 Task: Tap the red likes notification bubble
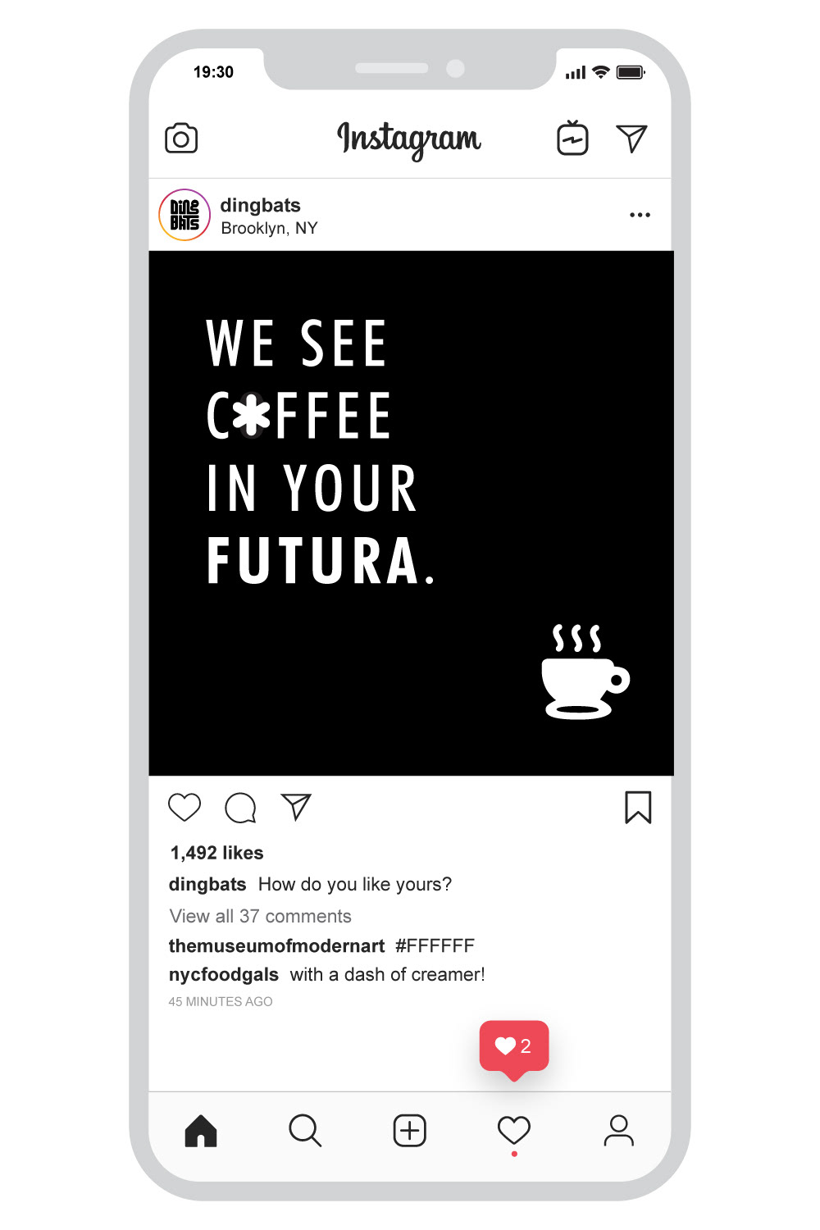(x=514, y=1047)
